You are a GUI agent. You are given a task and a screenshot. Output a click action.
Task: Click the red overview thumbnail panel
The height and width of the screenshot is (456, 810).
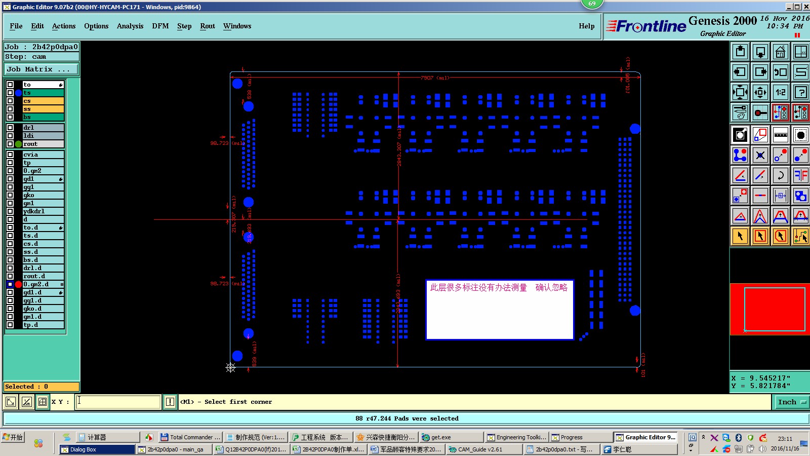(769, 309)
